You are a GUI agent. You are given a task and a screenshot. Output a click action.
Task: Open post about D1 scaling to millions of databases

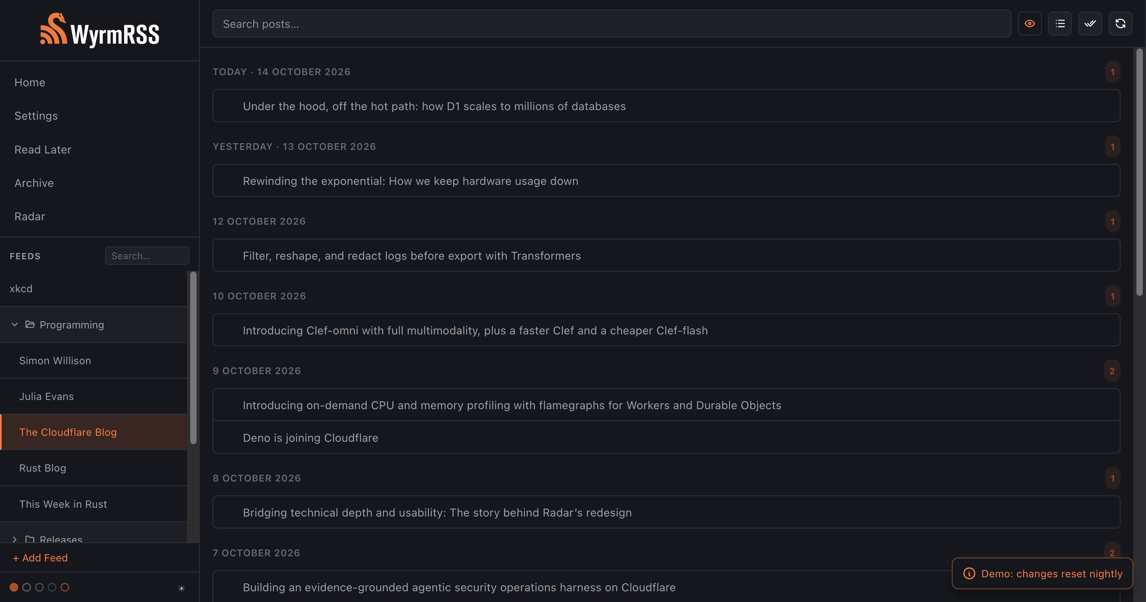tap(666, 106)
